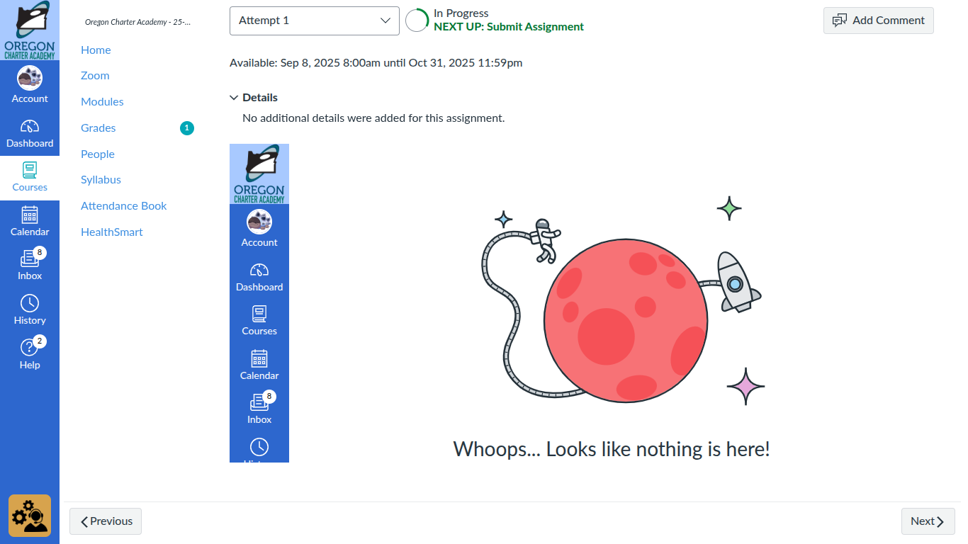Open the Attempt 1 dropdown
The image size is (968, 544).
[315, 21]
